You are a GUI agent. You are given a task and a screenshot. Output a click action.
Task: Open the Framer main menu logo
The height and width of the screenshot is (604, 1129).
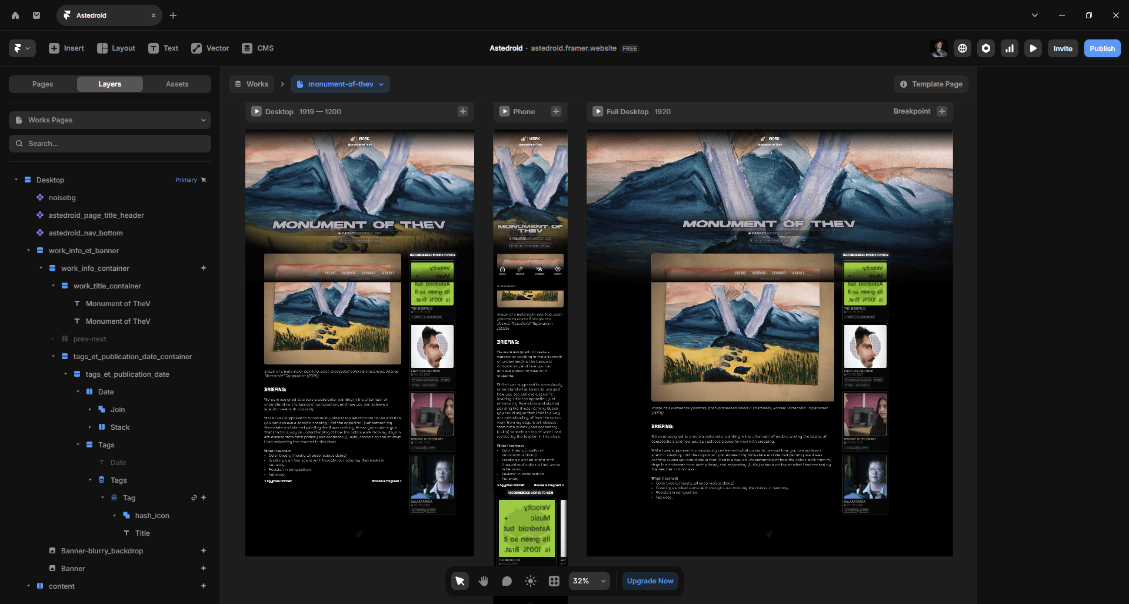tap(22, 48)
